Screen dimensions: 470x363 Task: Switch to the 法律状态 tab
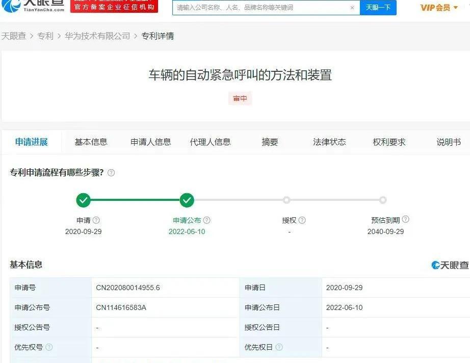(x=329, y=142)
